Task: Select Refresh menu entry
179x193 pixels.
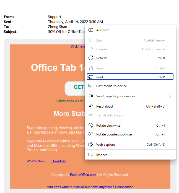Action: click(x=130, y=58)
